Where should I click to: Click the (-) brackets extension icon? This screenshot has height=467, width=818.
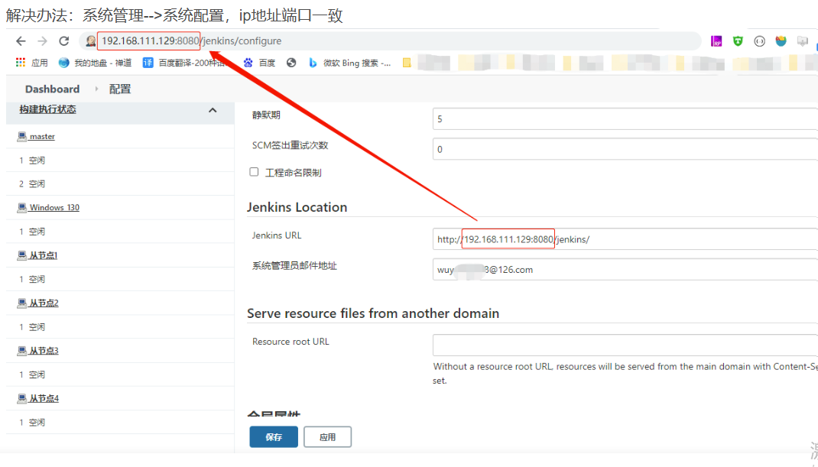(759, 41)
